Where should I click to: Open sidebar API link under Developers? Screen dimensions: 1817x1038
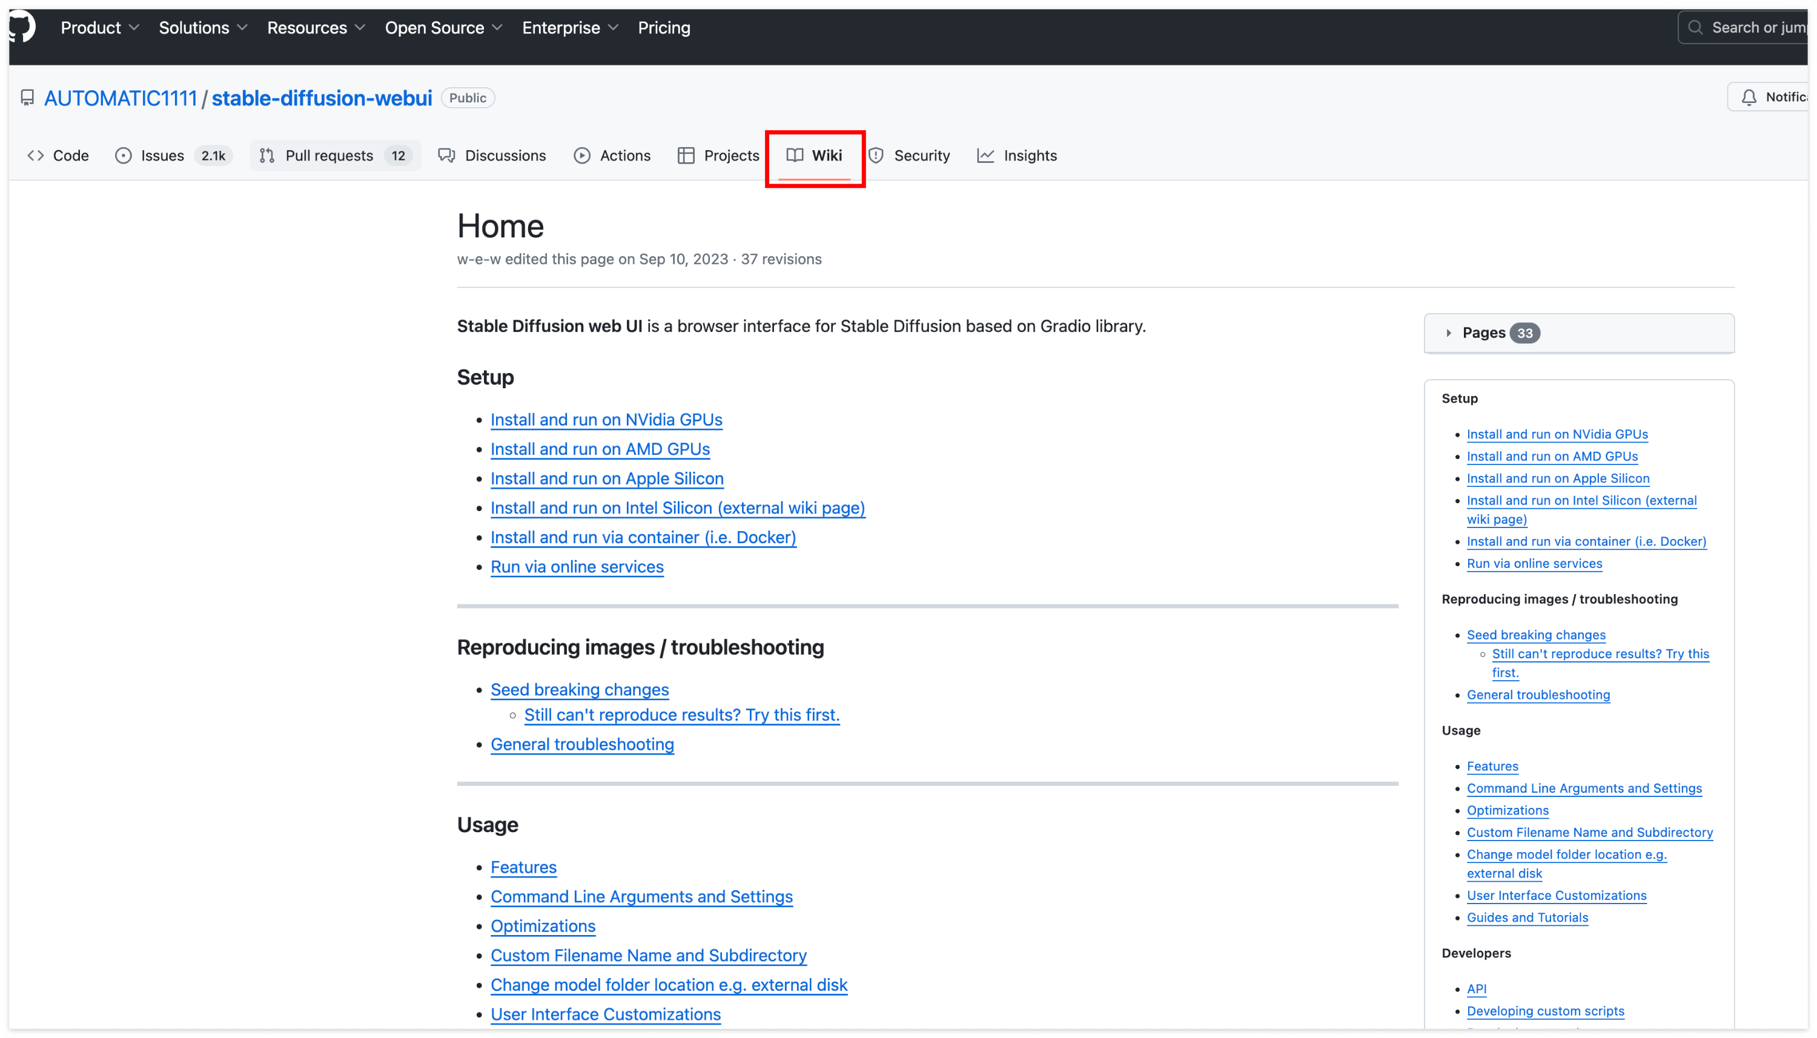pos(1476,988)
